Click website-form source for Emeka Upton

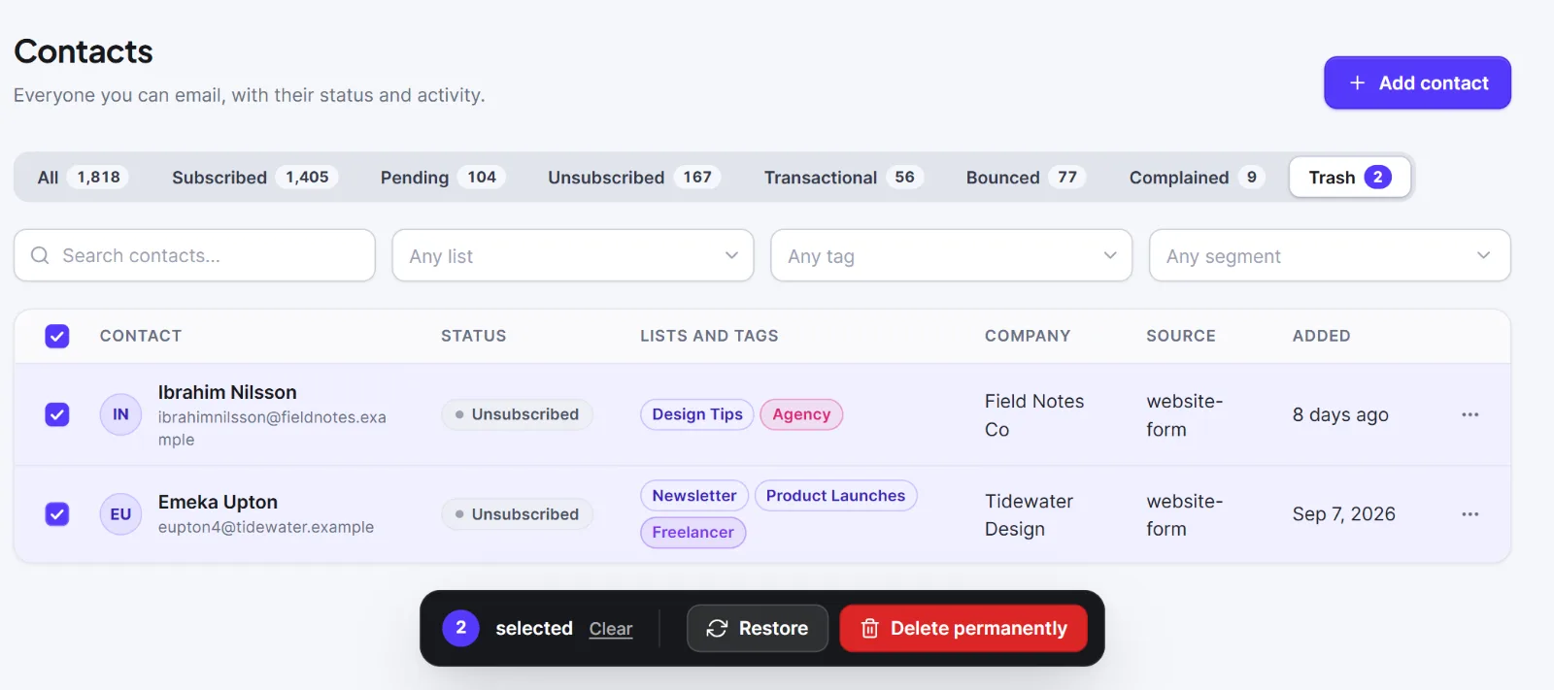point(1184,515)
